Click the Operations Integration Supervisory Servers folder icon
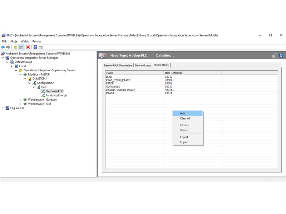Screen dimensions: 286x214 (21, 70)
